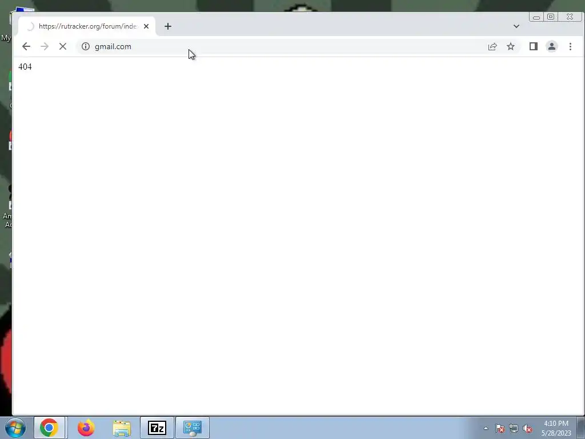View site information icon
The height and width of the screenshot is (439, 585).
pyautogui.click(x=86, y=46)
